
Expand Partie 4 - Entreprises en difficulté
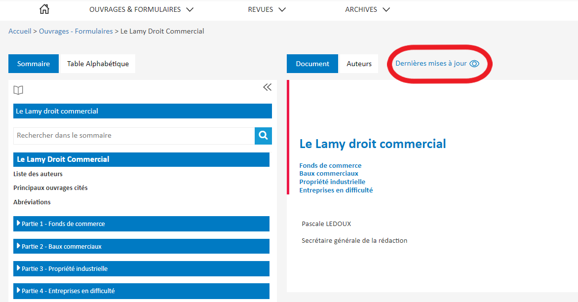(141, 291)
